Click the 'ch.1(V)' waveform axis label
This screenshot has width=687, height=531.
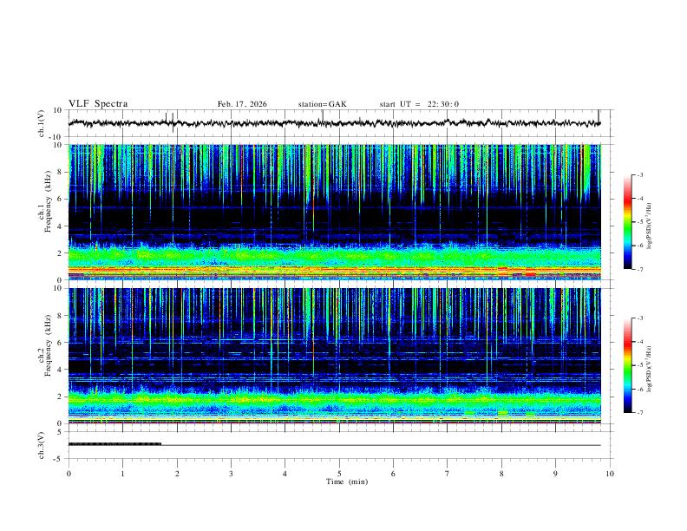(x=42, y=123)
